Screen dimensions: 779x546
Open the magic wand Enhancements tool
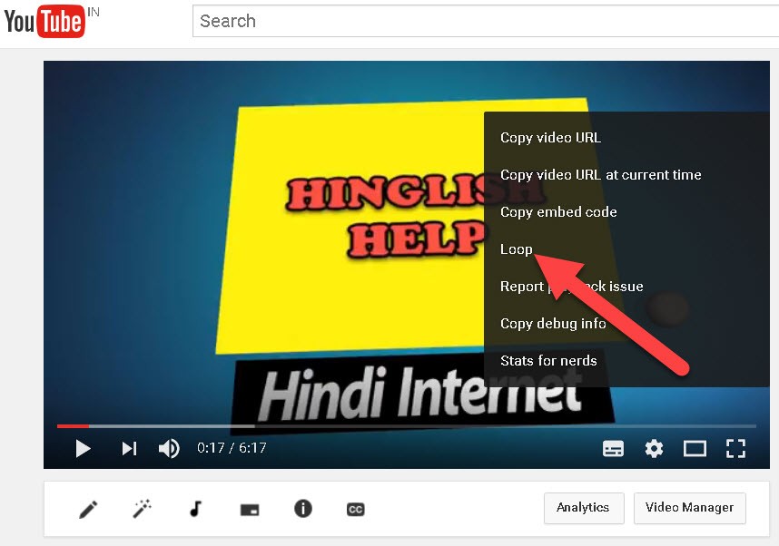click(x=142, y=509)
